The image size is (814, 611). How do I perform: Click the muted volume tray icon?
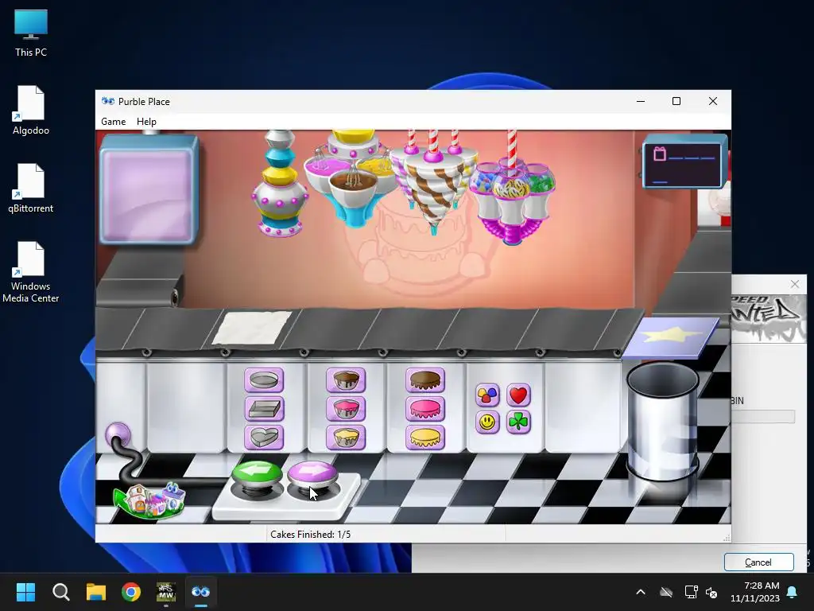point(711,592)
